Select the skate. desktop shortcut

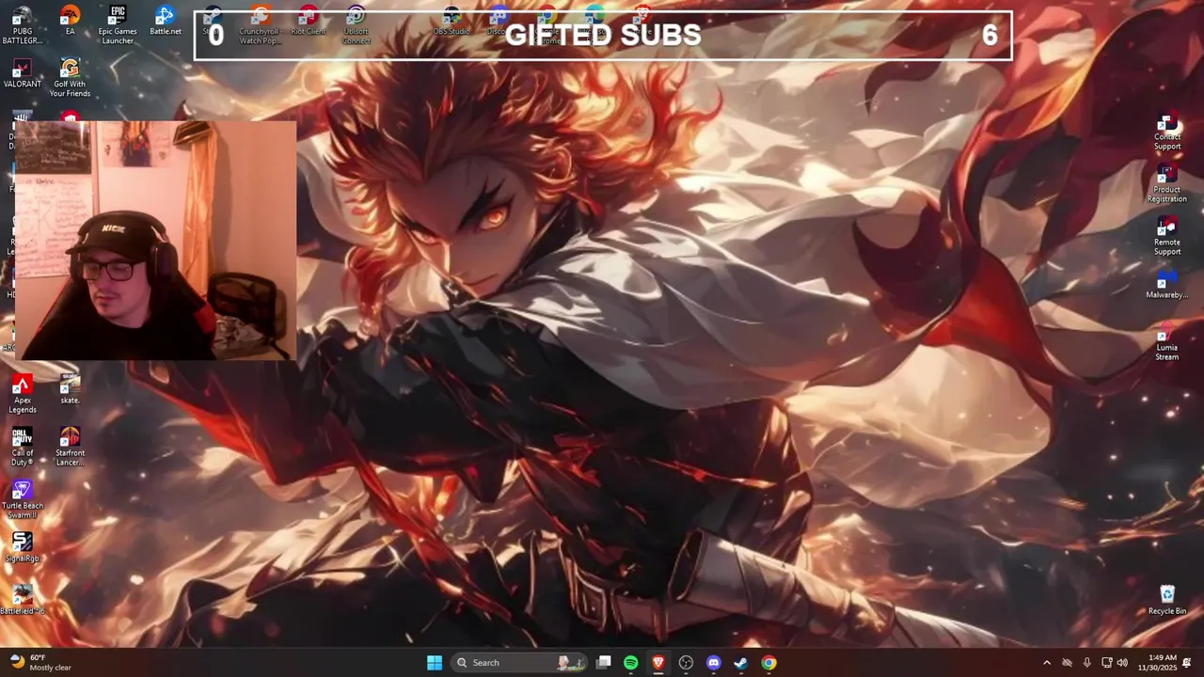click(x=70, y=389)
